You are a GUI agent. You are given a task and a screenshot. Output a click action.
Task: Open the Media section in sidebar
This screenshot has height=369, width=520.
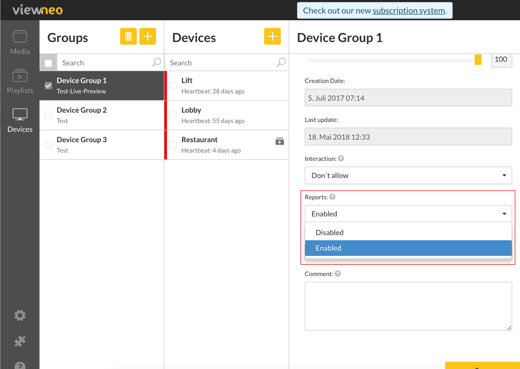pos(20,42)
